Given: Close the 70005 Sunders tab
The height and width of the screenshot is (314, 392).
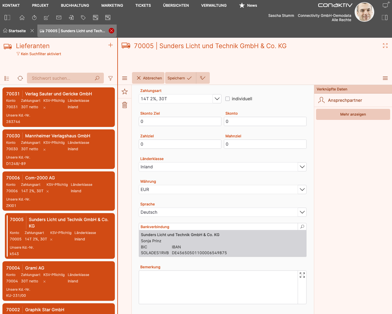Looking at the screenshot, I should (111, 31).
